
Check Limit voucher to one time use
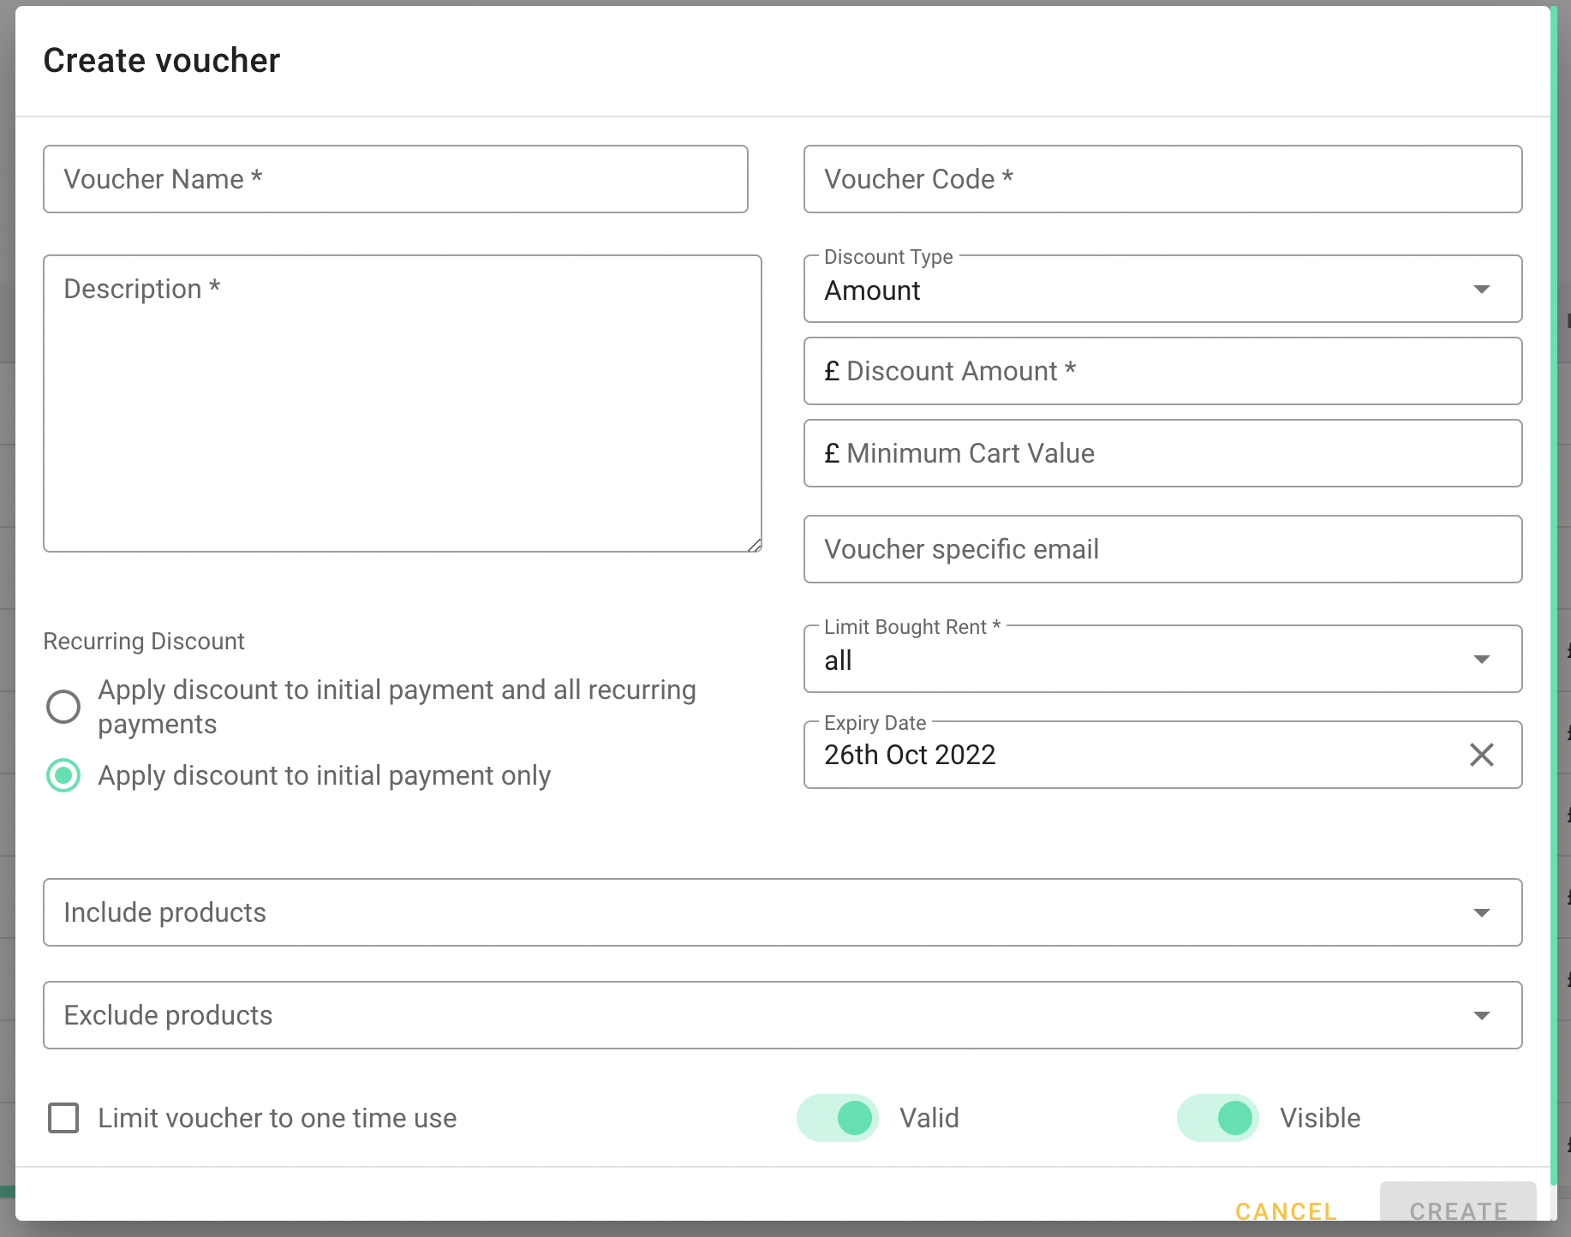63,1118
